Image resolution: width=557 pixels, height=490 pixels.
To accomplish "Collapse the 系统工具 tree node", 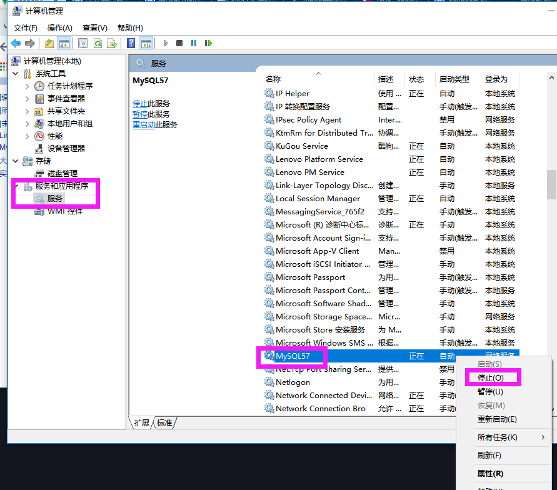I will [15, 74].
